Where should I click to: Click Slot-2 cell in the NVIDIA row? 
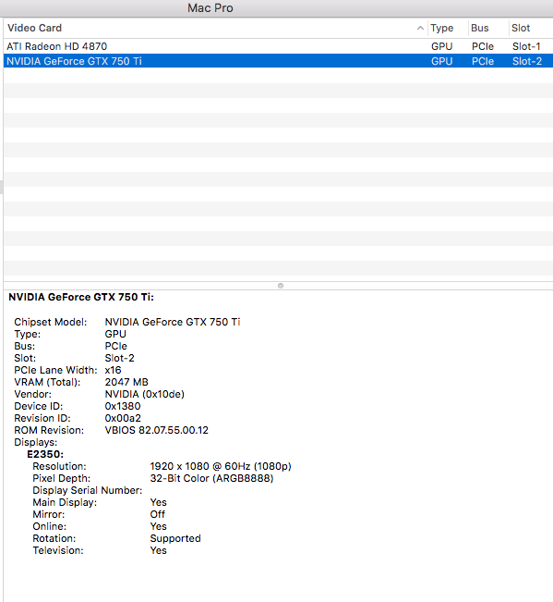(527, 61)
